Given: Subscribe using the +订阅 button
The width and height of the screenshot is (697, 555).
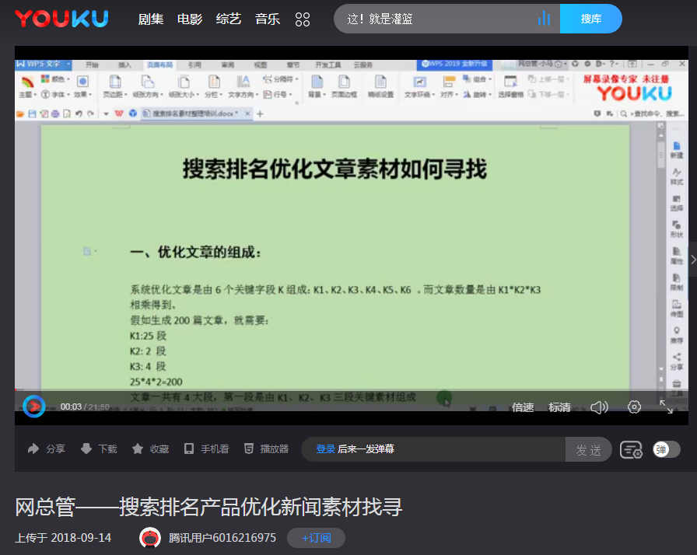Looking at the screenshot, I should [x=316, y=538].
